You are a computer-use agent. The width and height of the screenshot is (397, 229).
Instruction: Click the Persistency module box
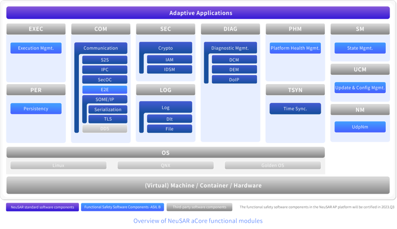click(36, 109)
